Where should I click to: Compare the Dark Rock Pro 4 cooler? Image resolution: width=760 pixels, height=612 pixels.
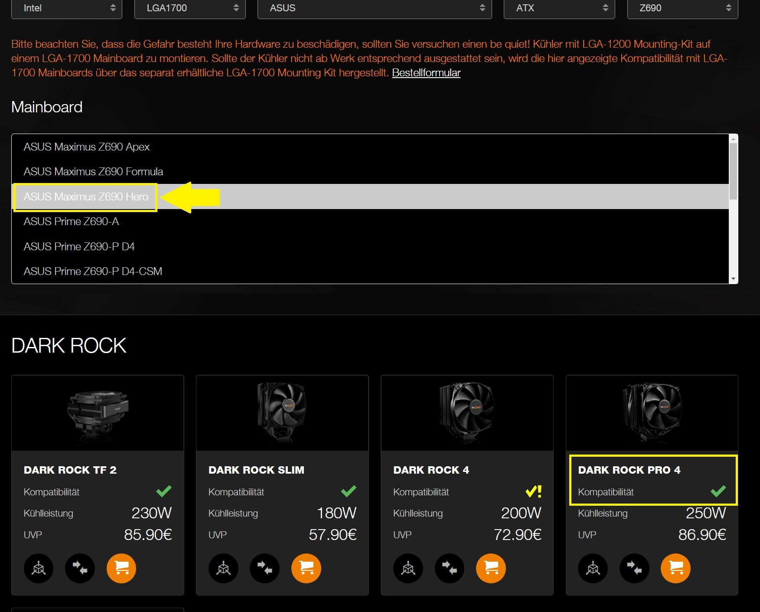[634, 568]
